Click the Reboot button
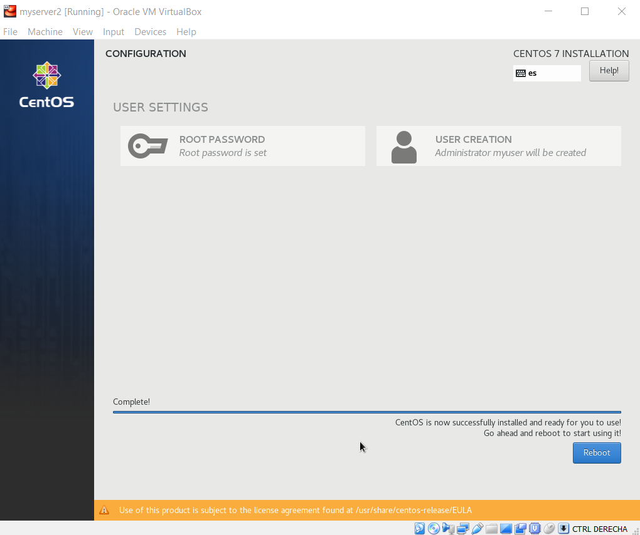Image resolution: width=640 pixels, height=535 pixels. click(x=597, y=453)
